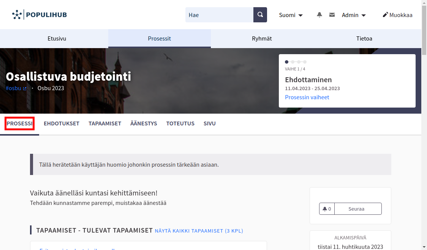Click inside the Hae search field
Image resolution: width=427 pixels, height=250 pixels.
click(219, 15)
